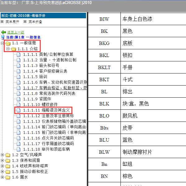The height and width of the screenshot is (186, 186).
Task: Expand the 1.4 吱吱声和咔嗒声 folder
Action: coord(2,166)
